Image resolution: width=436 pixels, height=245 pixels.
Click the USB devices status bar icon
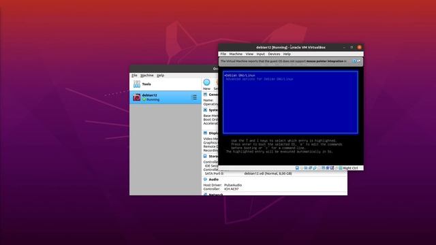(315, 168)
